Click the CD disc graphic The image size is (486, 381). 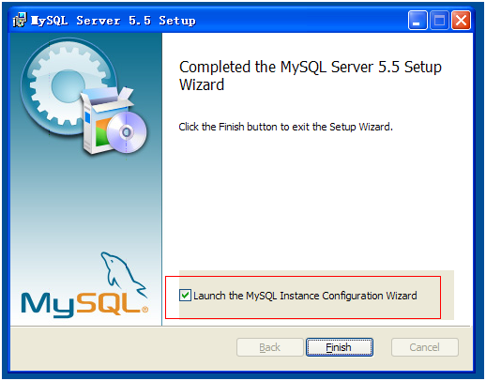point(127,132)
